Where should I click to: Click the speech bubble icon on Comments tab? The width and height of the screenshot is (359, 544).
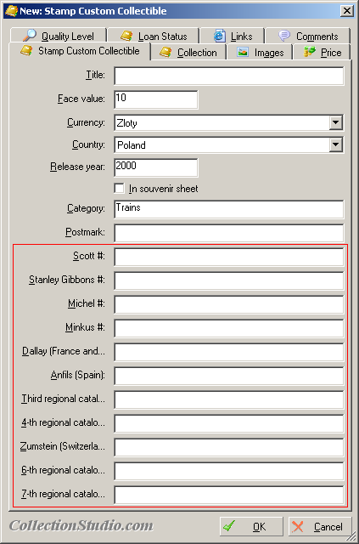(284, 36)
